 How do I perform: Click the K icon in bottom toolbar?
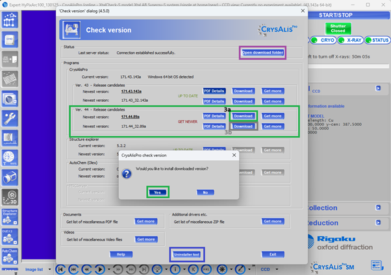[x=194, y=269]
